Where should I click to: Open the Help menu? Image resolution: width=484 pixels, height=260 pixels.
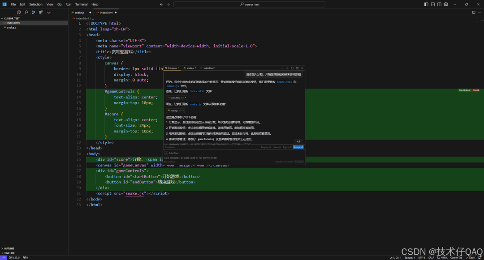click(x=95, y=4)
